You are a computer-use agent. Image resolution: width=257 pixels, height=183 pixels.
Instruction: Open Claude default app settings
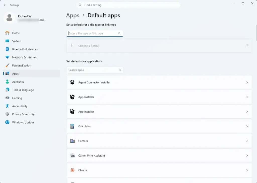(x=159, y=170)
